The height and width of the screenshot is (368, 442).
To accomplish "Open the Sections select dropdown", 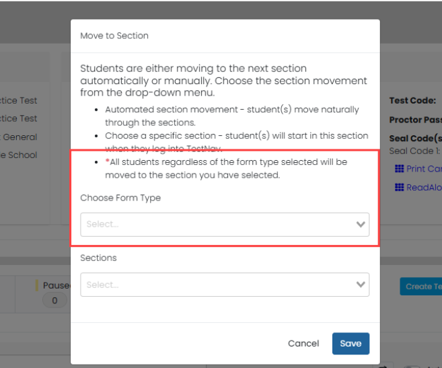I will point(225,285).
